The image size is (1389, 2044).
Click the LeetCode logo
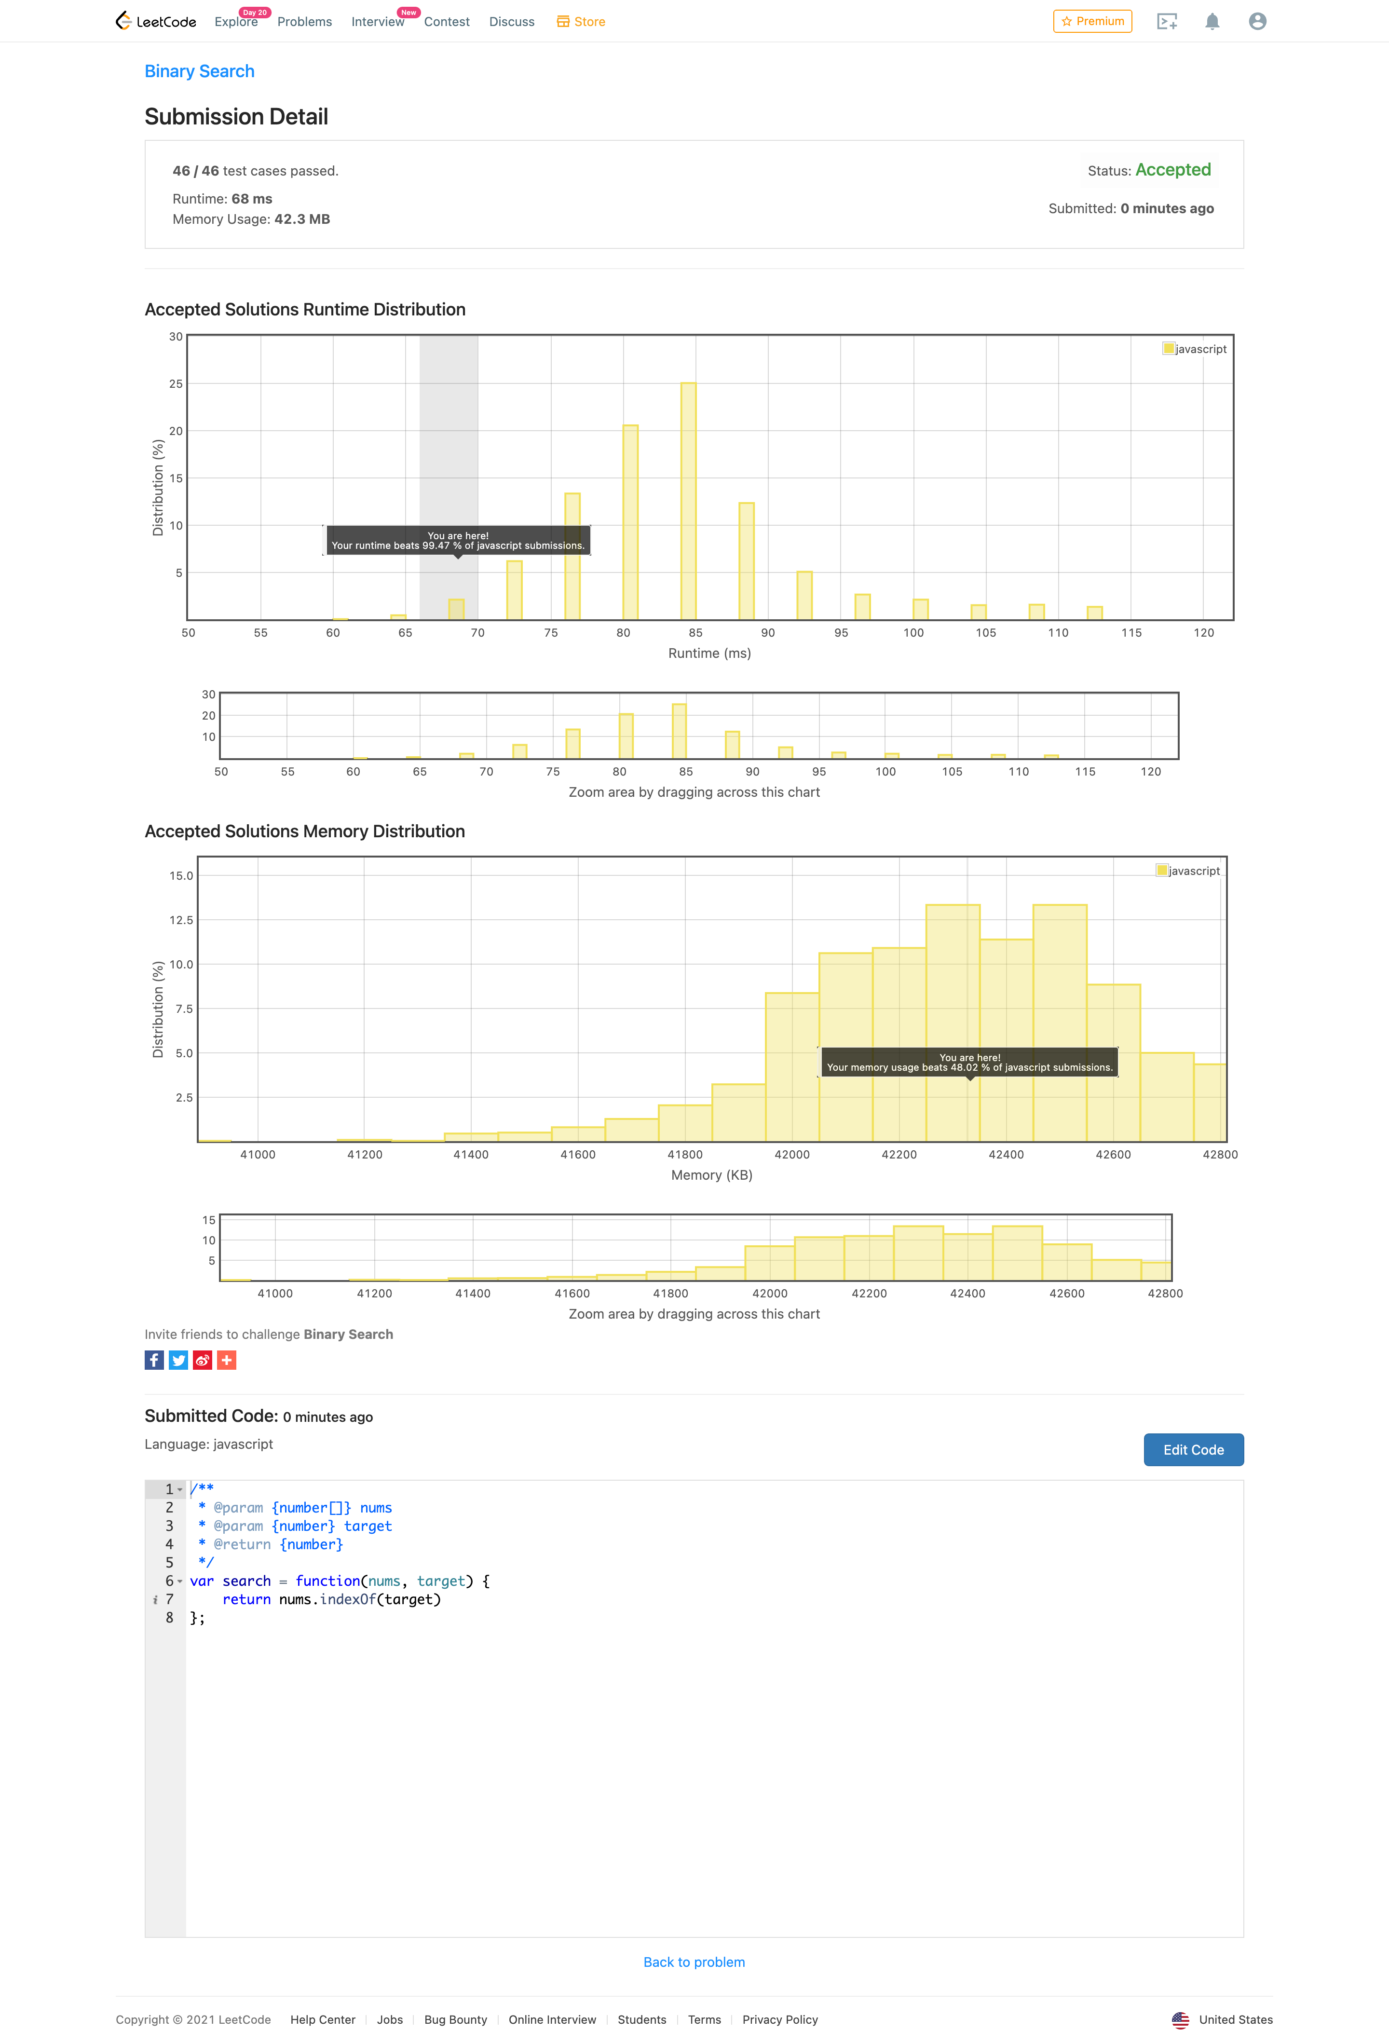coord(156,21)
